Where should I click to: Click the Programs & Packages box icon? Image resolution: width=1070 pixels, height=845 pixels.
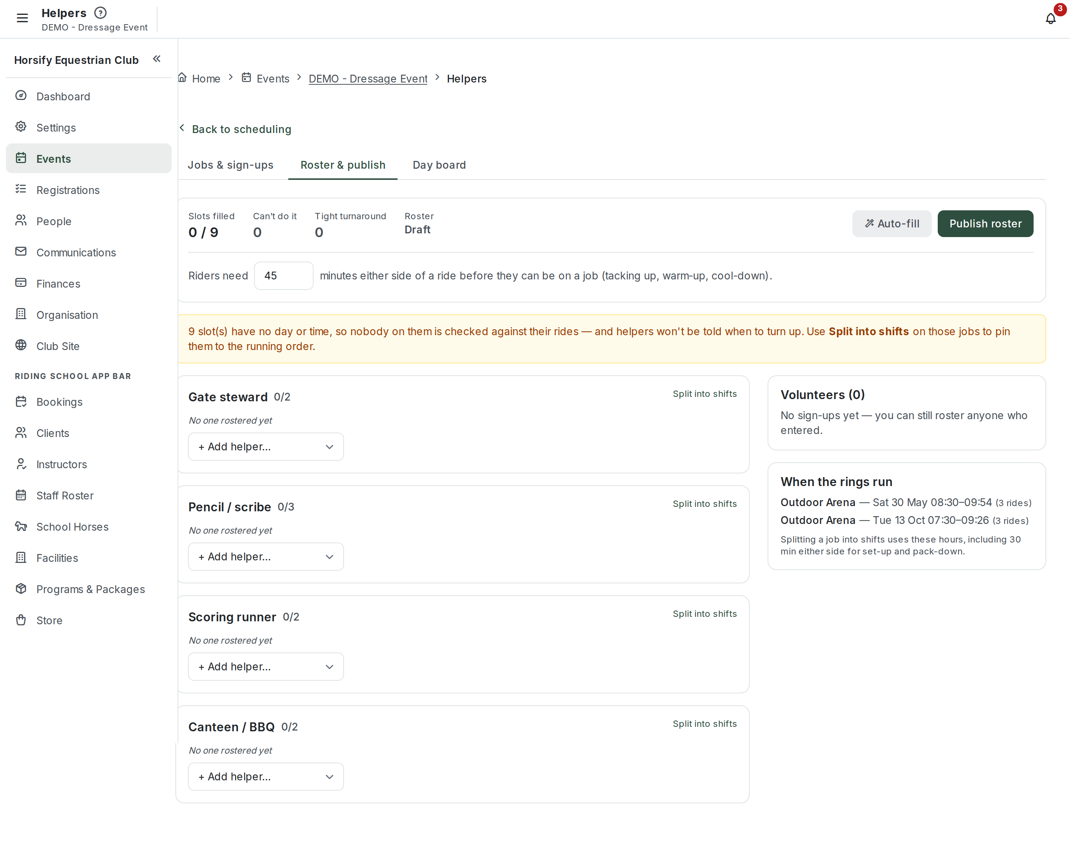[21, 588]
